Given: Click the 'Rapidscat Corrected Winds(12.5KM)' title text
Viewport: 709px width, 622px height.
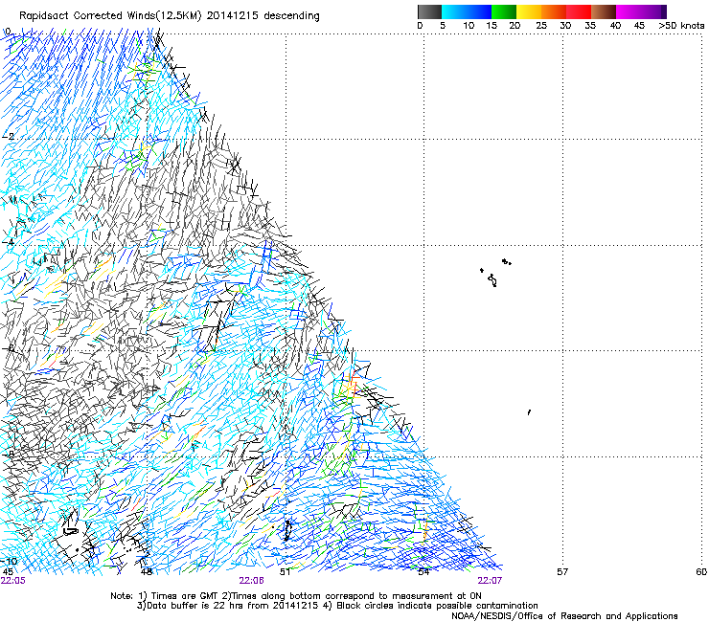Looking at the screenshot, I should (x=111, y=16).
